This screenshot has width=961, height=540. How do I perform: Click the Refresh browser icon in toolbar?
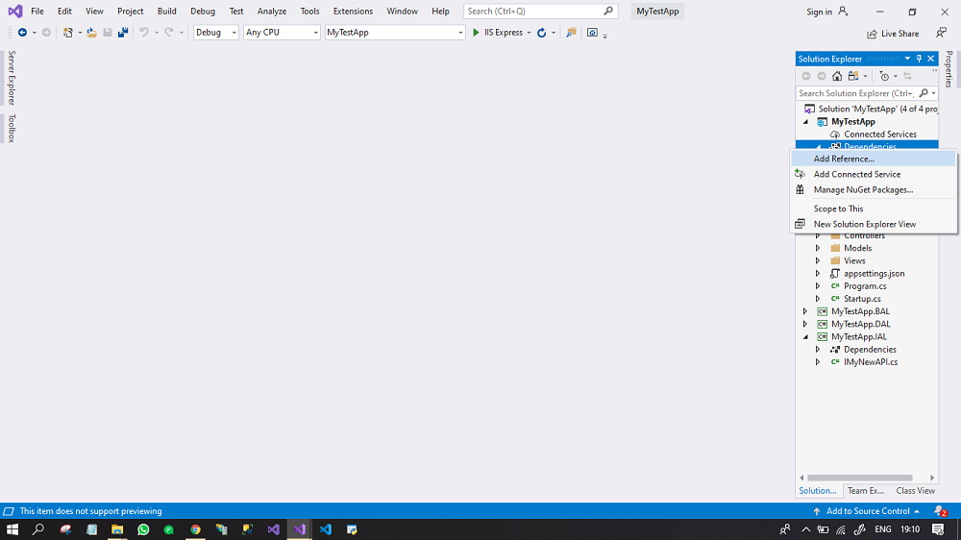tap(542, 33)
